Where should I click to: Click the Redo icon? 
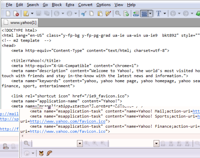coord(69,13)
